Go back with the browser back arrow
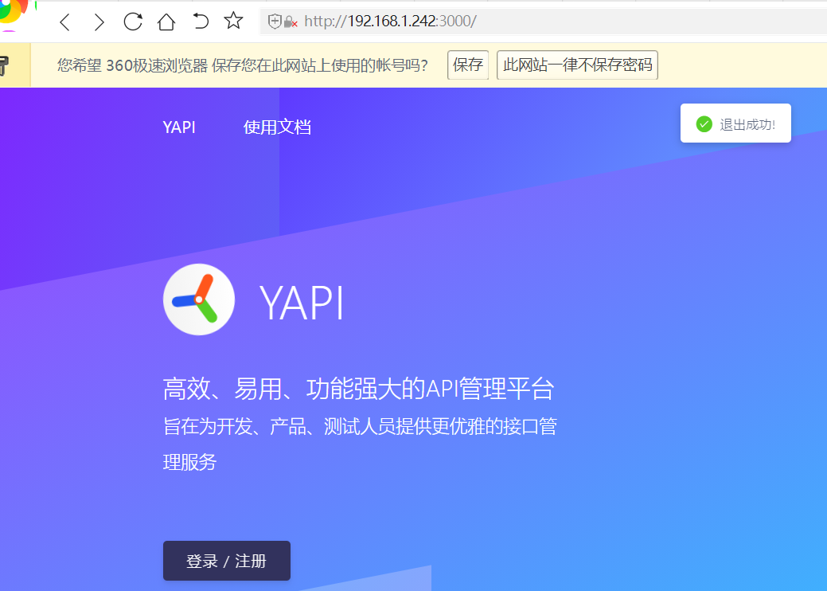 65,22
